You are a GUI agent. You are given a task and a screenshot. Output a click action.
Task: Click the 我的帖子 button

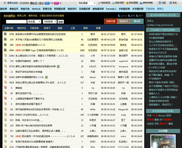124,21
